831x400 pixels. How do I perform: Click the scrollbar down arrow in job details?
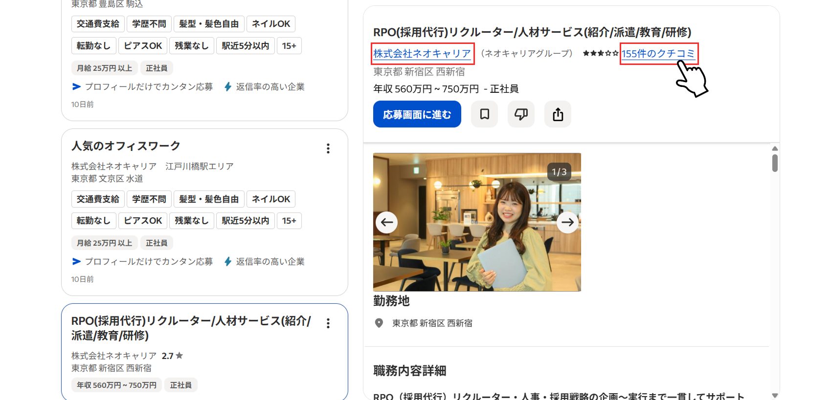pyautogui.click(x=775, y=395)
